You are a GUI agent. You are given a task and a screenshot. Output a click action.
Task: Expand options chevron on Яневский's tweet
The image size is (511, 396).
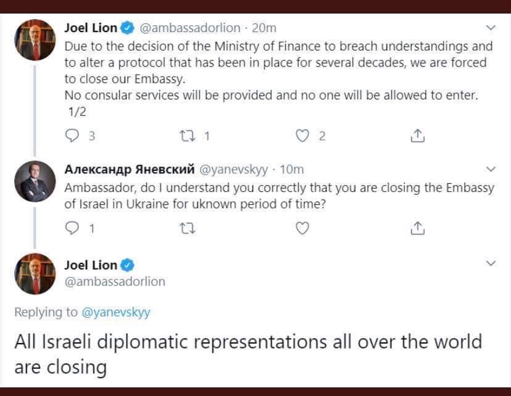pos(491,169)
